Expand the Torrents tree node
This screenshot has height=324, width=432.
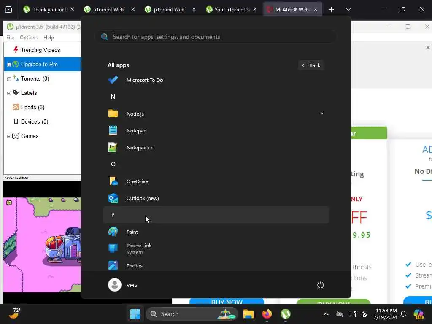(9, 79)
